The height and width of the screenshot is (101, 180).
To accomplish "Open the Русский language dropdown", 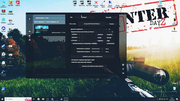I will (111, 17).
